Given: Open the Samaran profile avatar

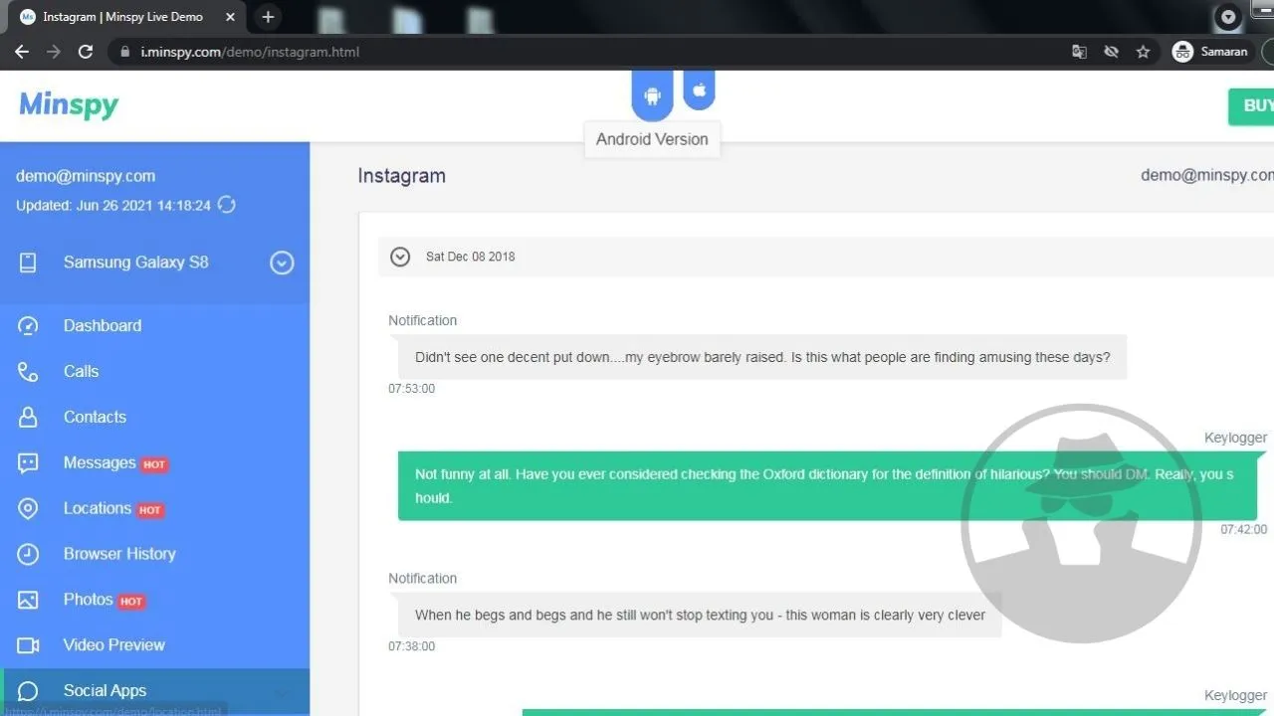Looking at the screenshot, I should coord(1182,52).
